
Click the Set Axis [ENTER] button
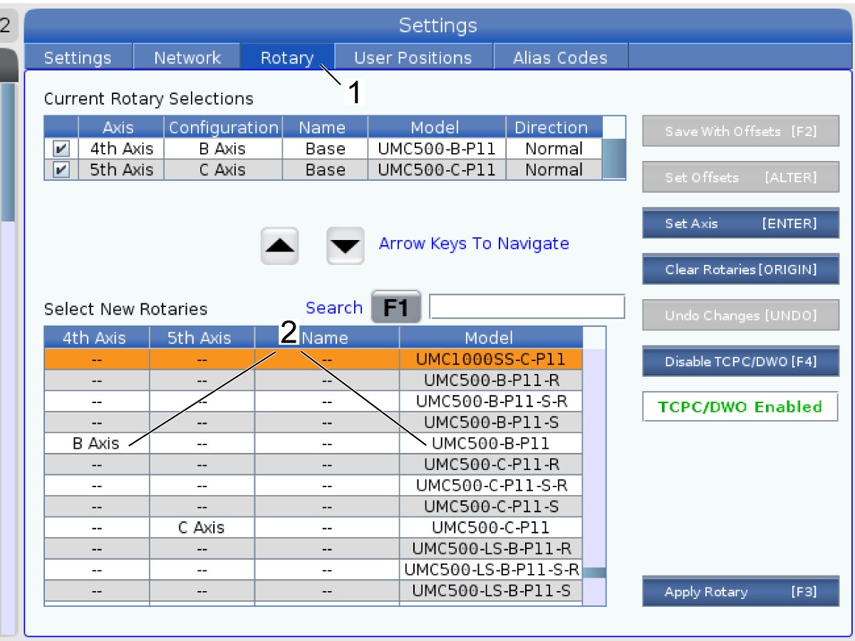coord(741,223)
